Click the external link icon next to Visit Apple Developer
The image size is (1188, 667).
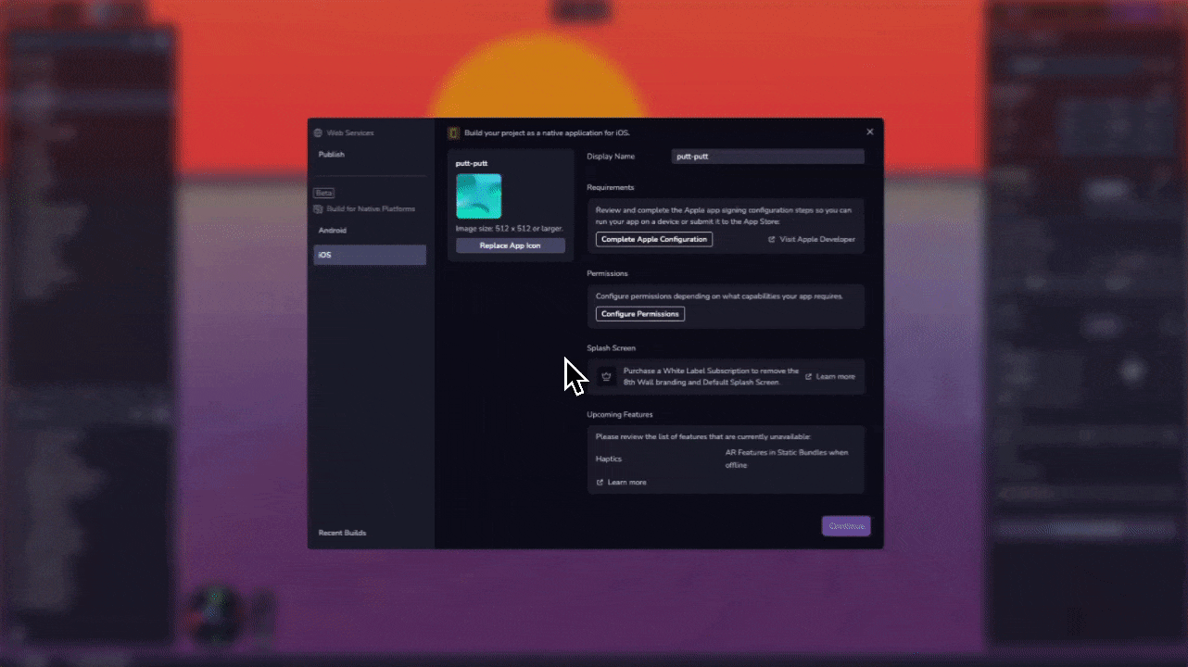pyautogui.click(x=772, y=239)
